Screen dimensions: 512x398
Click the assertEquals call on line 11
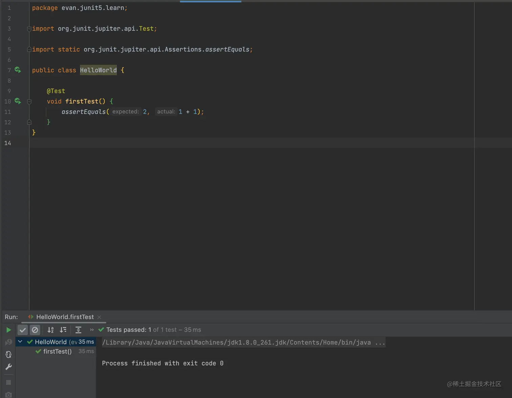point(84,112)
